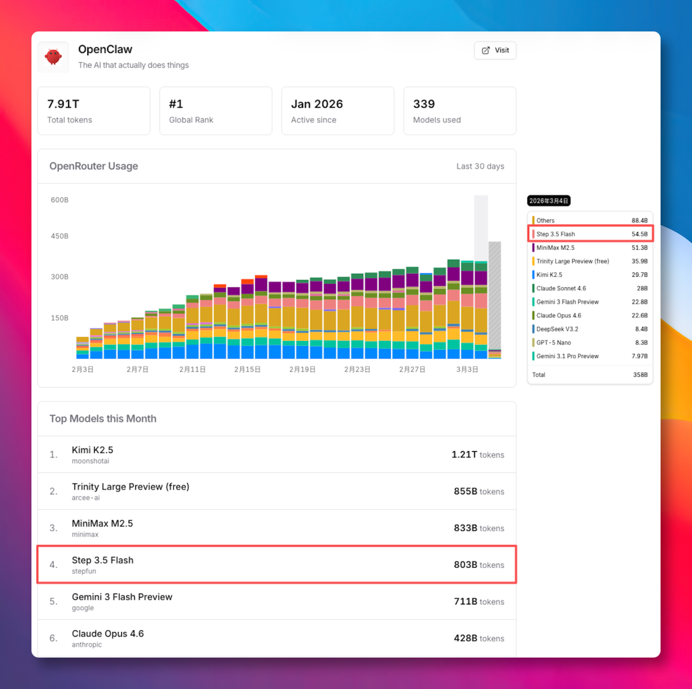Click the 1.21T tokens value
Viewport: 692px width, 689px height.
tap(477, 454)
